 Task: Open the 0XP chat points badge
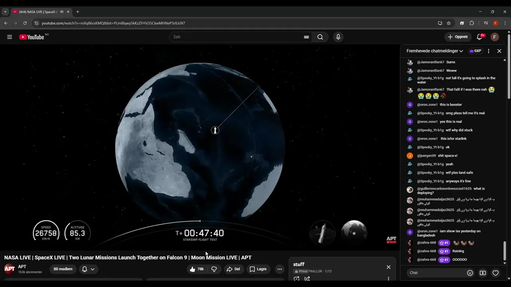[475, 51]
